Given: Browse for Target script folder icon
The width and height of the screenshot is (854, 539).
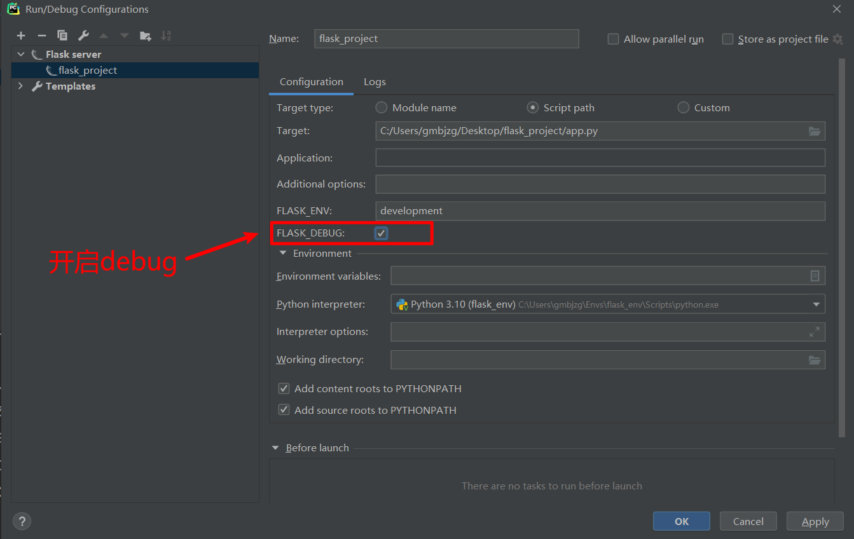Looking at the screenshot, I should pyautogui.click(x=814, y=131).
